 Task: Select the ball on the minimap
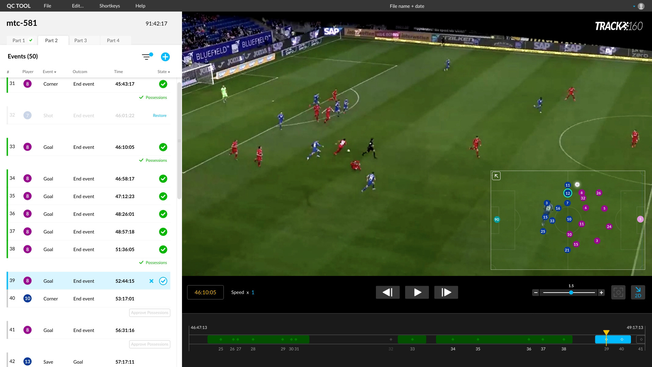click(577, 185)
